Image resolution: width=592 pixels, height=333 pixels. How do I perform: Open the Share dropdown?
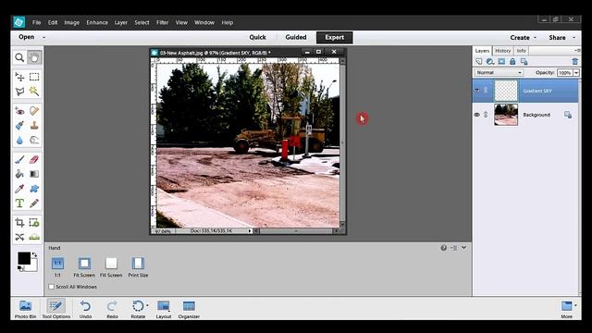click(562, 37)
